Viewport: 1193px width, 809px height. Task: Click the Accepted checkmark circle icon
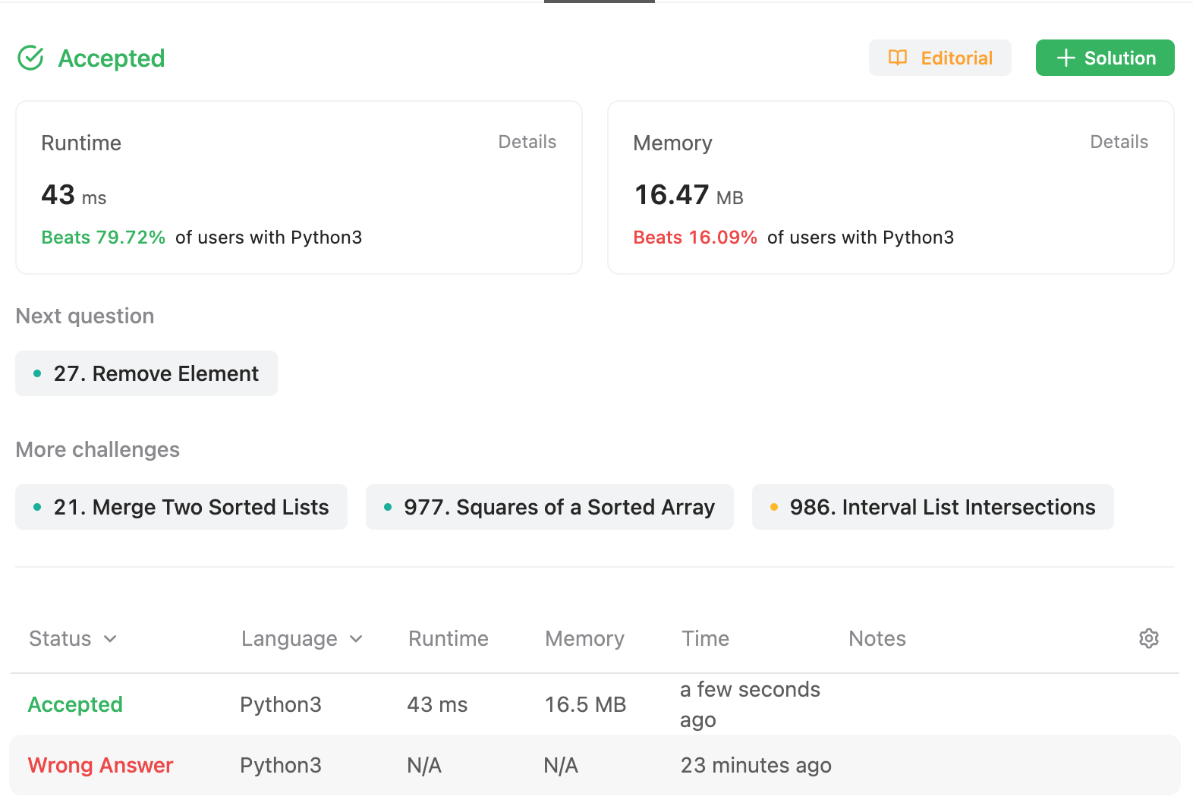tap(30, 58)
